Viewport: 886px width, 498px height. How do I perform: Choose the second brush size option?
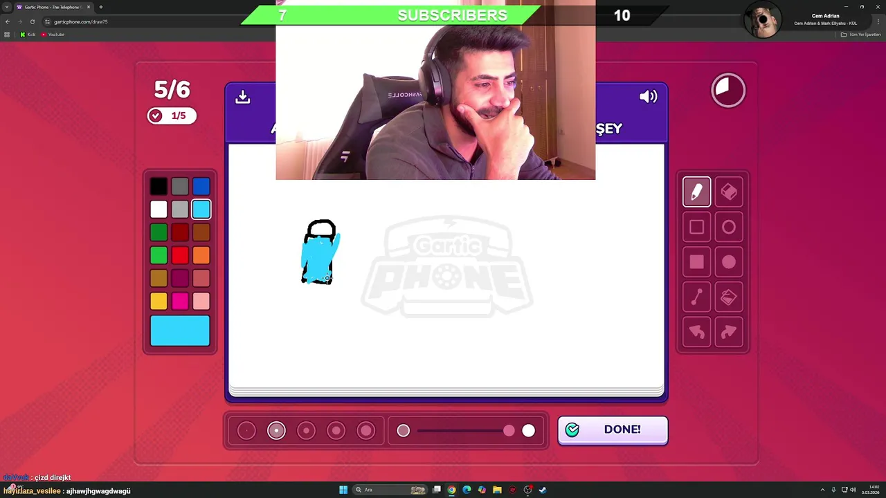pyautogui.click(x=276, y=431)
